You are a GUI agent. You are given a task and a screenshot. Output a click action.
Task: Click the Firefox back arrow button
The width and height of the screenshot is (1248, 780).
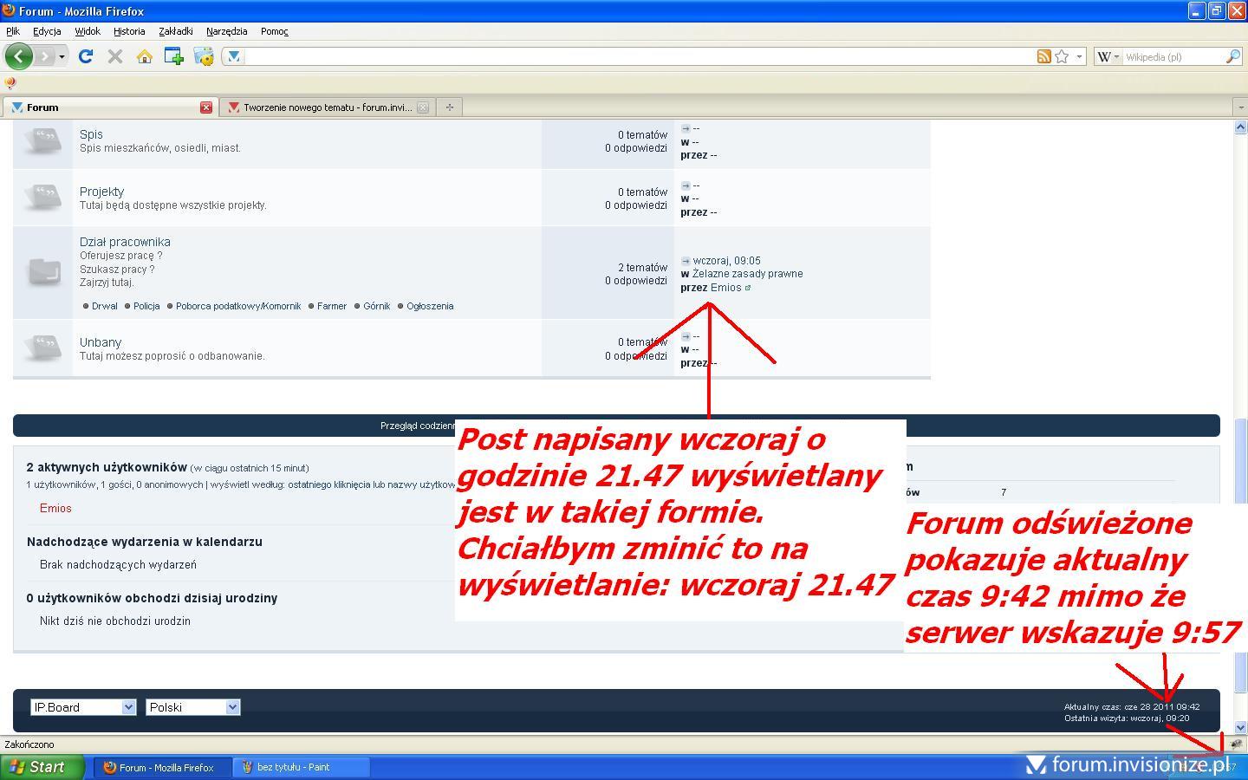[x=18, y=56]
